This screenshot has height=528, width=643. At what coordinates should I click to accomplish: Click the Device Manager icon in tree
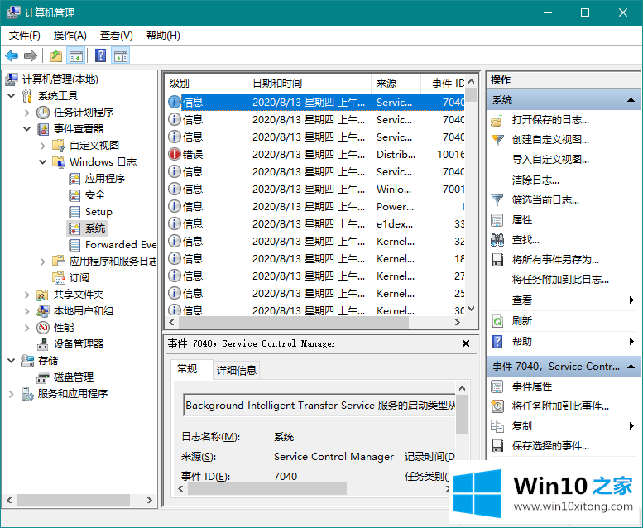[43, 344]
